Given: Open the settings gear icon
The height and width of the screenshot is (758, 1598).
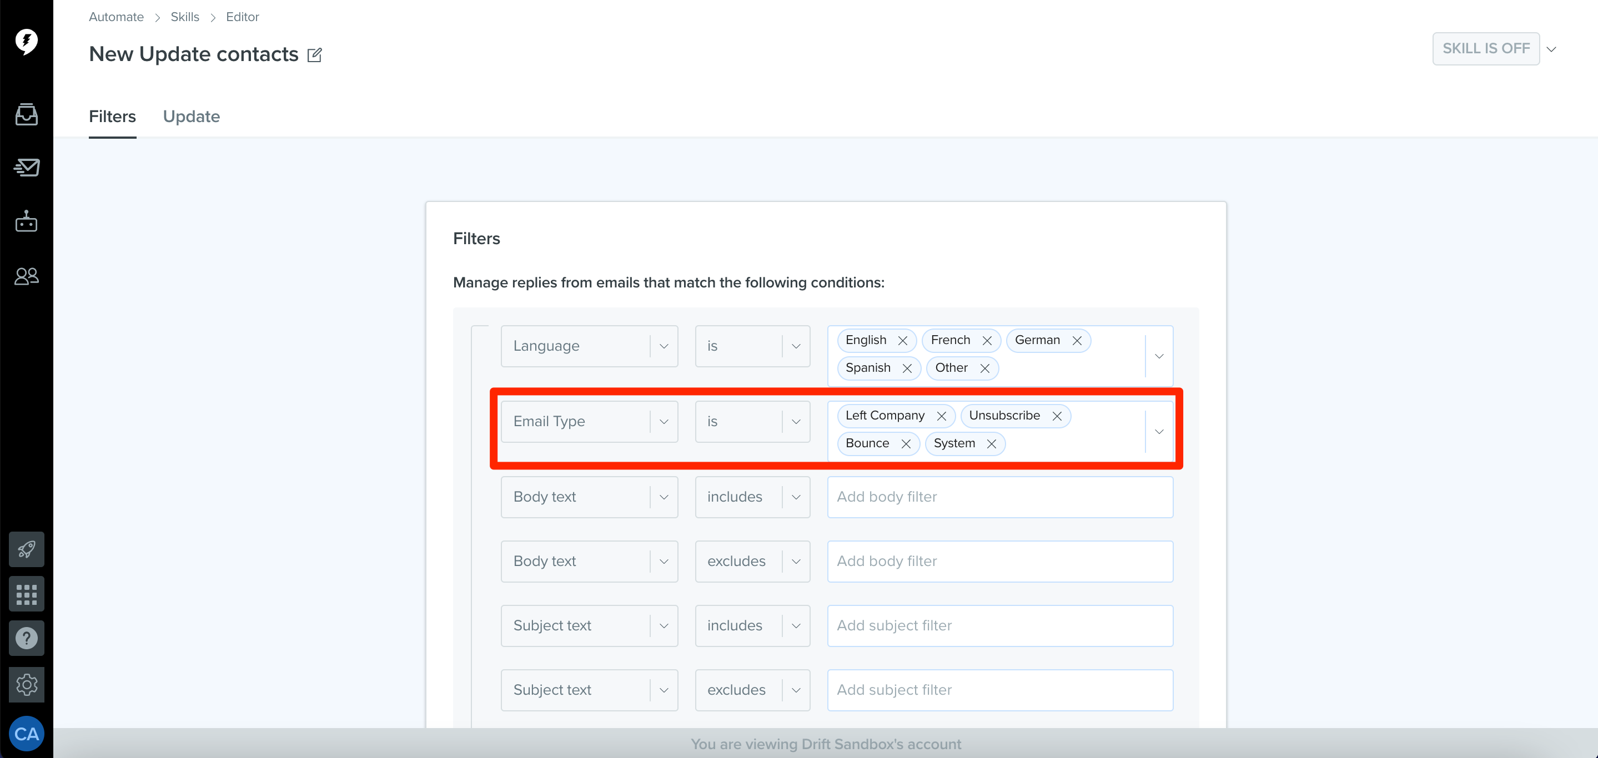Looking at the screenshot, I should pyautogui.click(x=26, y=685).
